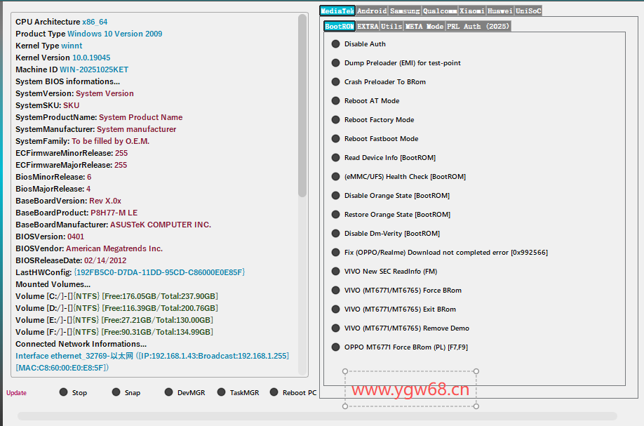Choose Reboot Fastboot Mode
The image size is (644, 426).
click(375, 138)
